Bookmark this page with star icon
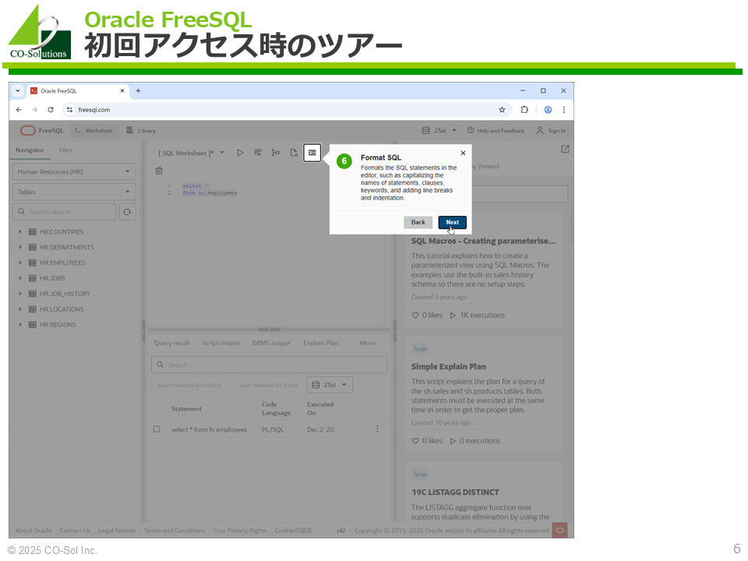 pyautogui.click(x=502, y=110)
